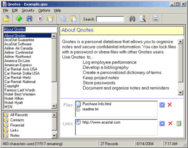Screen dimensions: 188x148
Task: Add a new record with green plus
Action: [19, 19]
